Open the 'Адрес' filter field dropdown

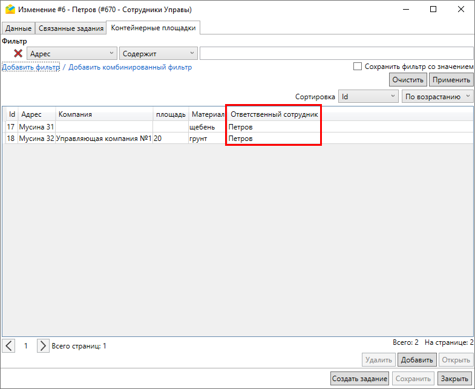pos(71,54)
